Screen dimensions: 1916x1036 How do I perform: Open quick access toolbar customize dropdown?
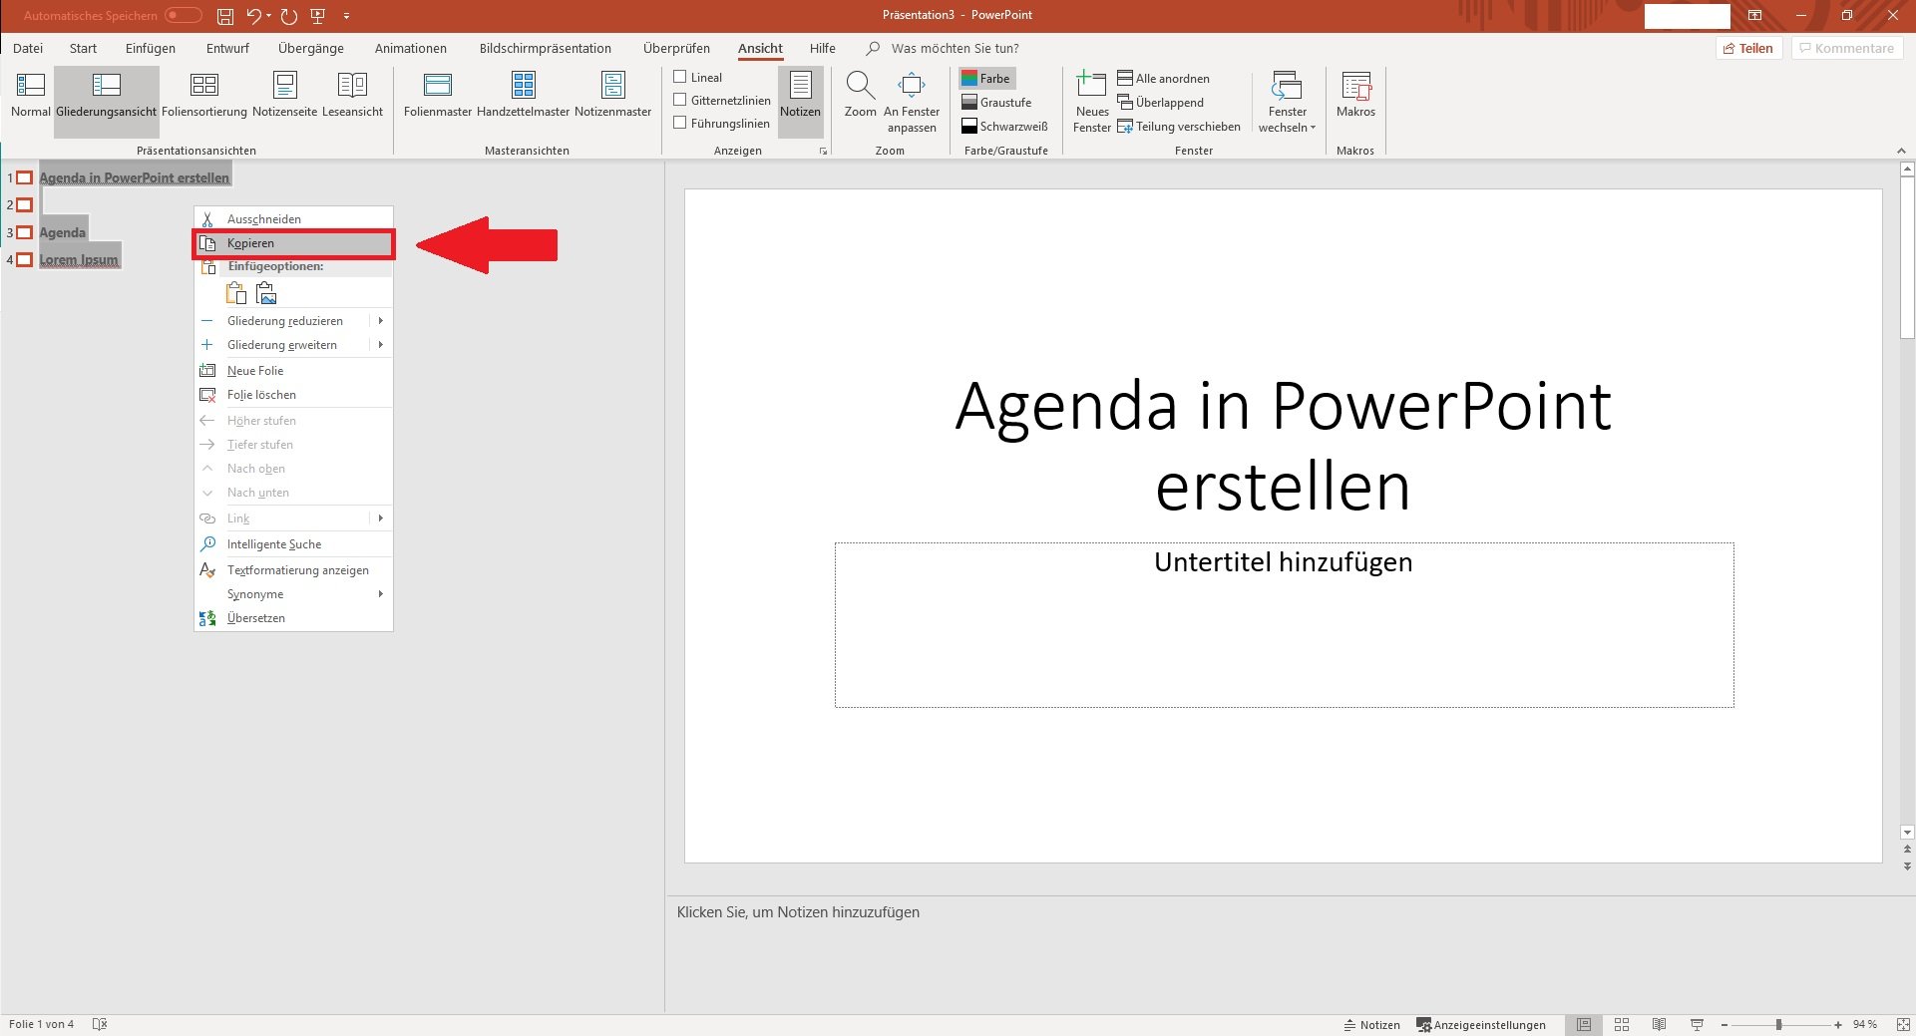[x=346, y=16]
